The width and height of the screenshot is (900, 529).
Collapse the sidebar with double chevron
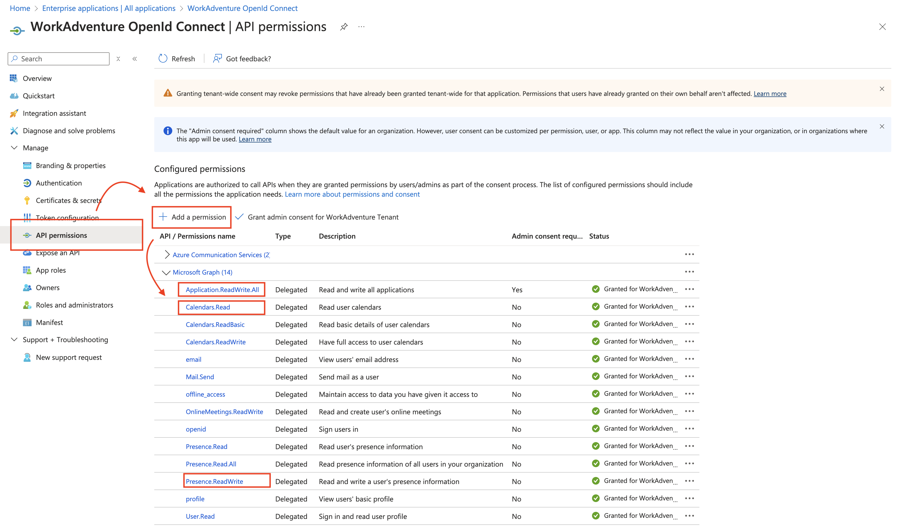click(x=135, y=59)
